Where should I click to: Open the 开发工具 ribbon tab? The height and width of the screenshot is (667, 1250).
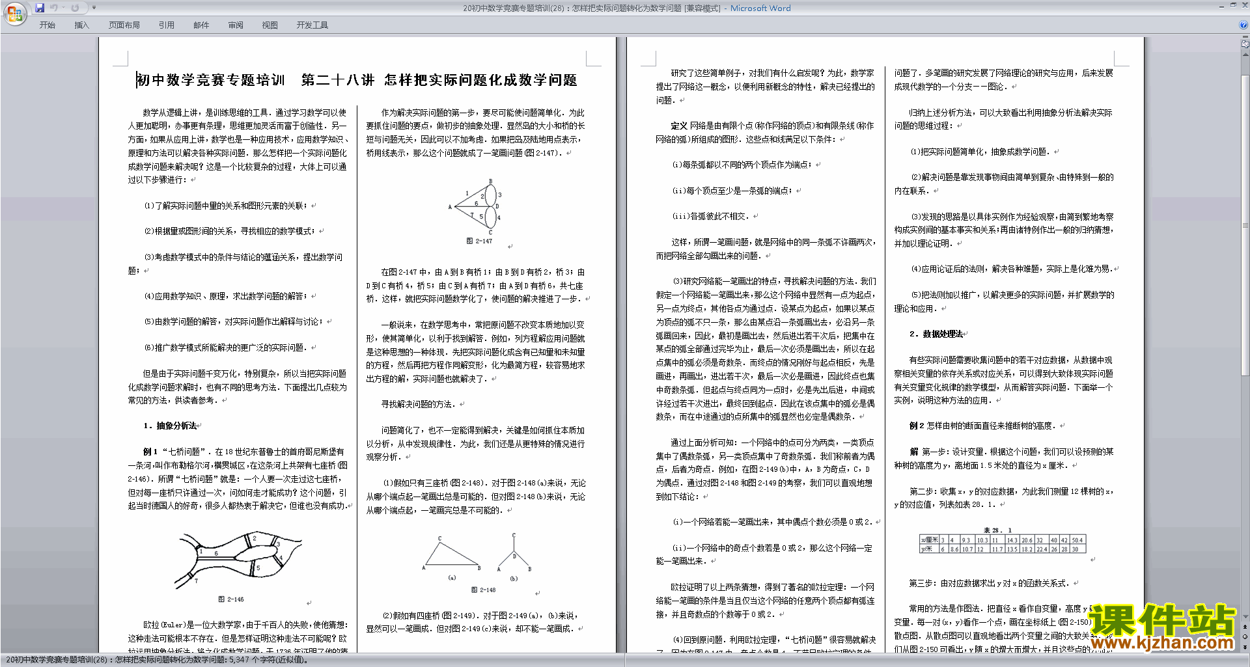coord(312,25)
